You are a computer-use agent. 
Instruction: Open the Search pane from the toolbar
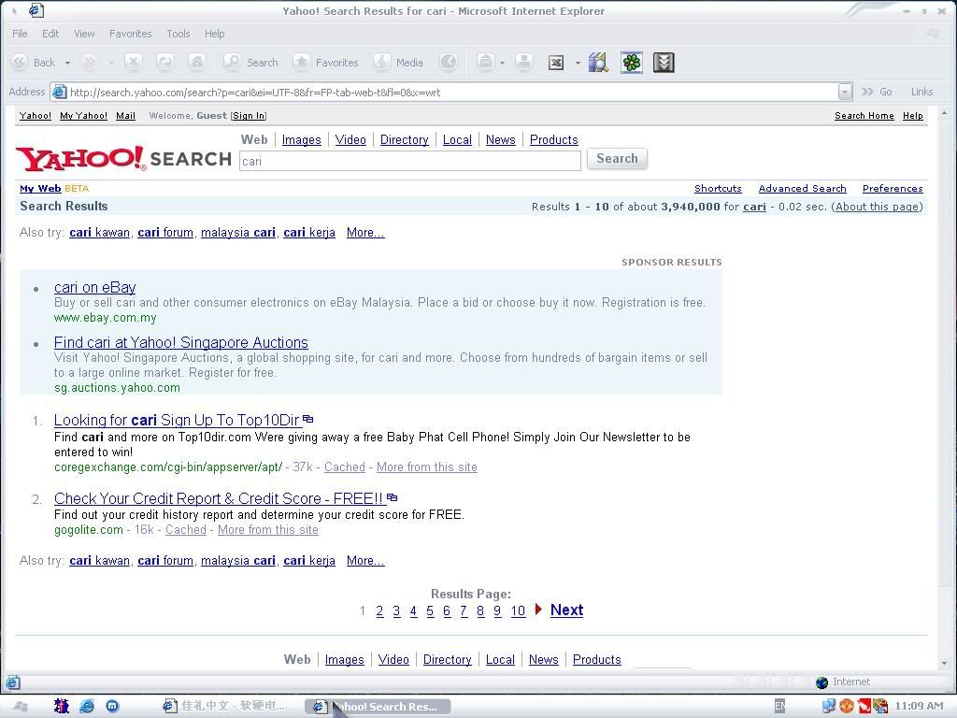(250, 63)
